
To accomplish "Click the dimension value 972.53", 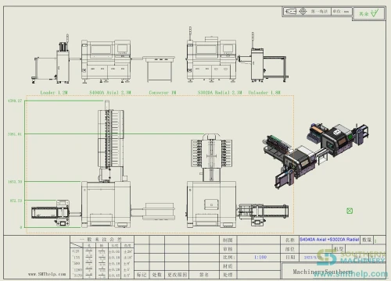I will tap(16, 201).
